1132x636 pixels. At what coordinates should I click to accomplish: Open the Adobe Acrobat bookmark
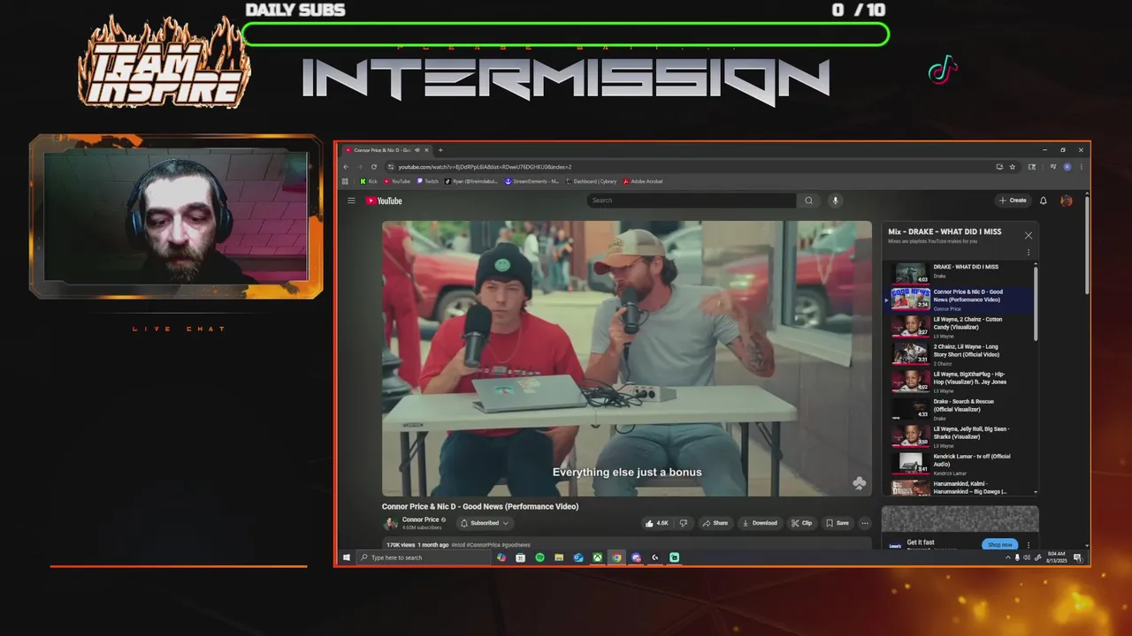point(643,181)
